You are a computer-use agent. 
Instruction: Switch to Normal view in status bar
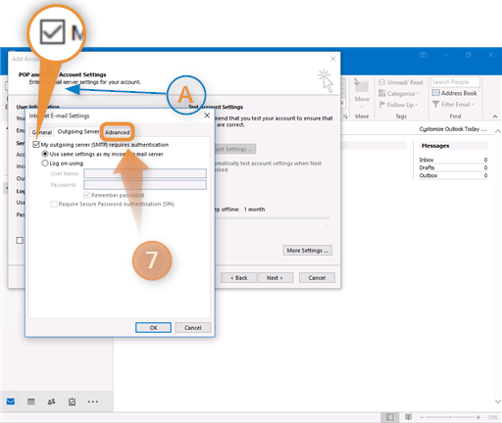point(389,417)
